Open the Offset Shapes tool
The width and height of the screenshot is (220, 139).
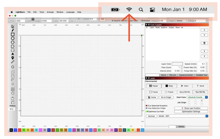tap(13, 67)
